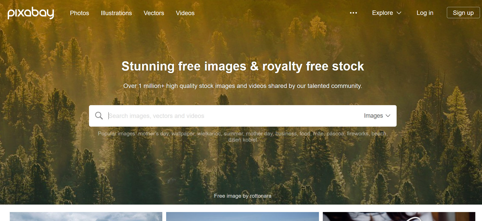Click the Pixabay logo

click(31, 13)
